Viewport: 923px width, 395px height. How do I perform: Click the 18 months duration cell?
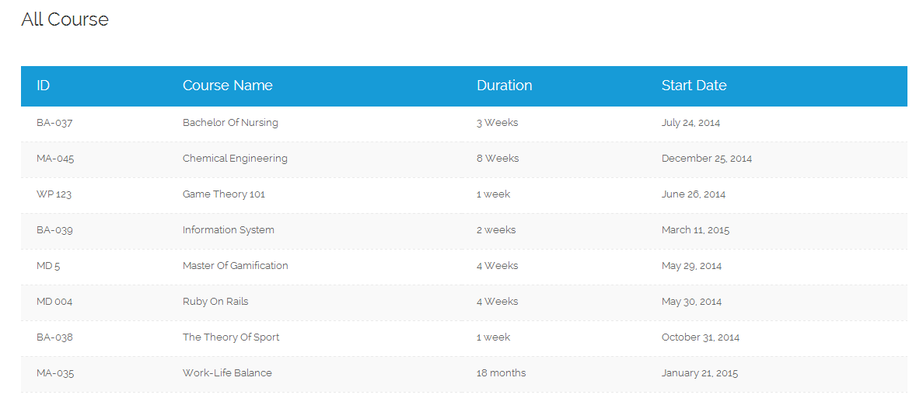point(501,373)
